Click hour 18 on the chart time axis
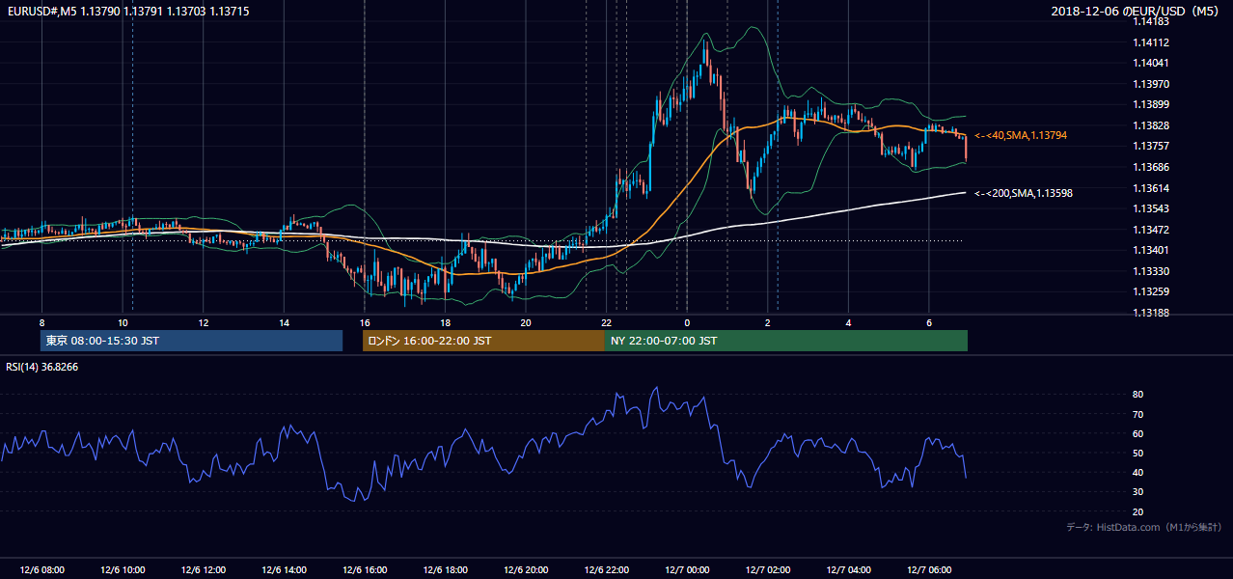 445,322
